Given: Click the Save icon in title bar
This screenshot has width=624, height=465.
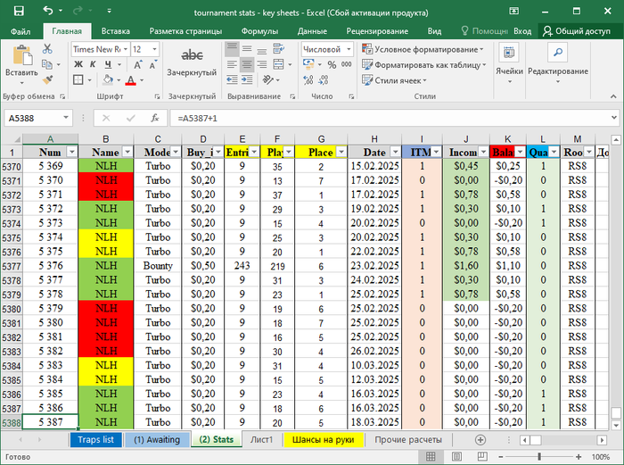Looking at the screenshot, I should [19, 12].
